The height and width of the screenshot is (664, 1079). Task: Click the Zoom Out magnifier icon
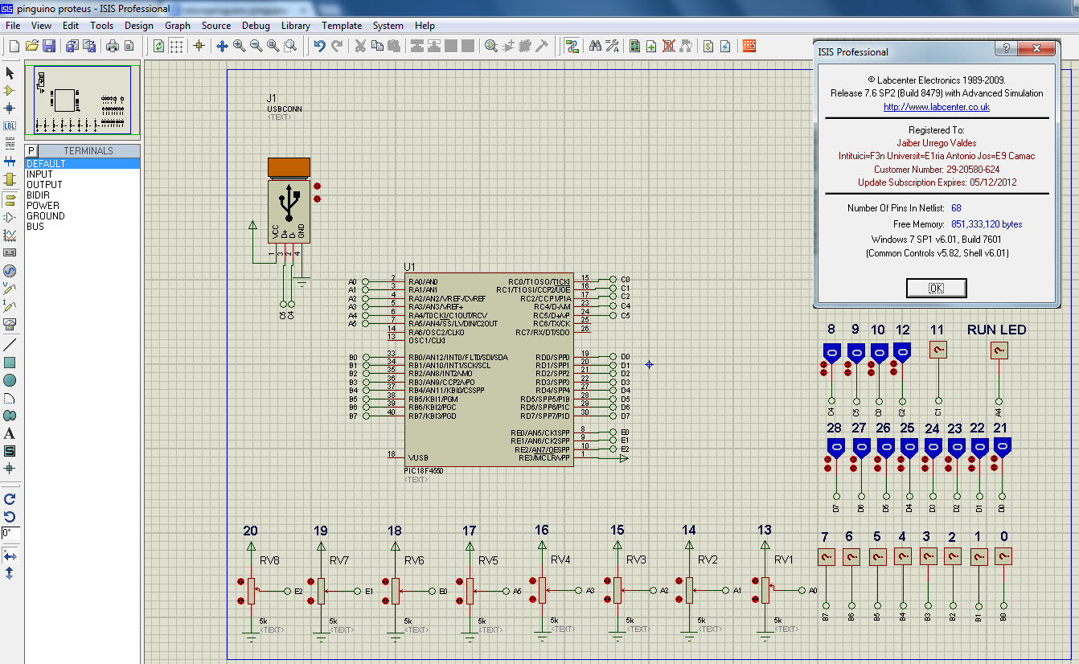click(256, 46)
